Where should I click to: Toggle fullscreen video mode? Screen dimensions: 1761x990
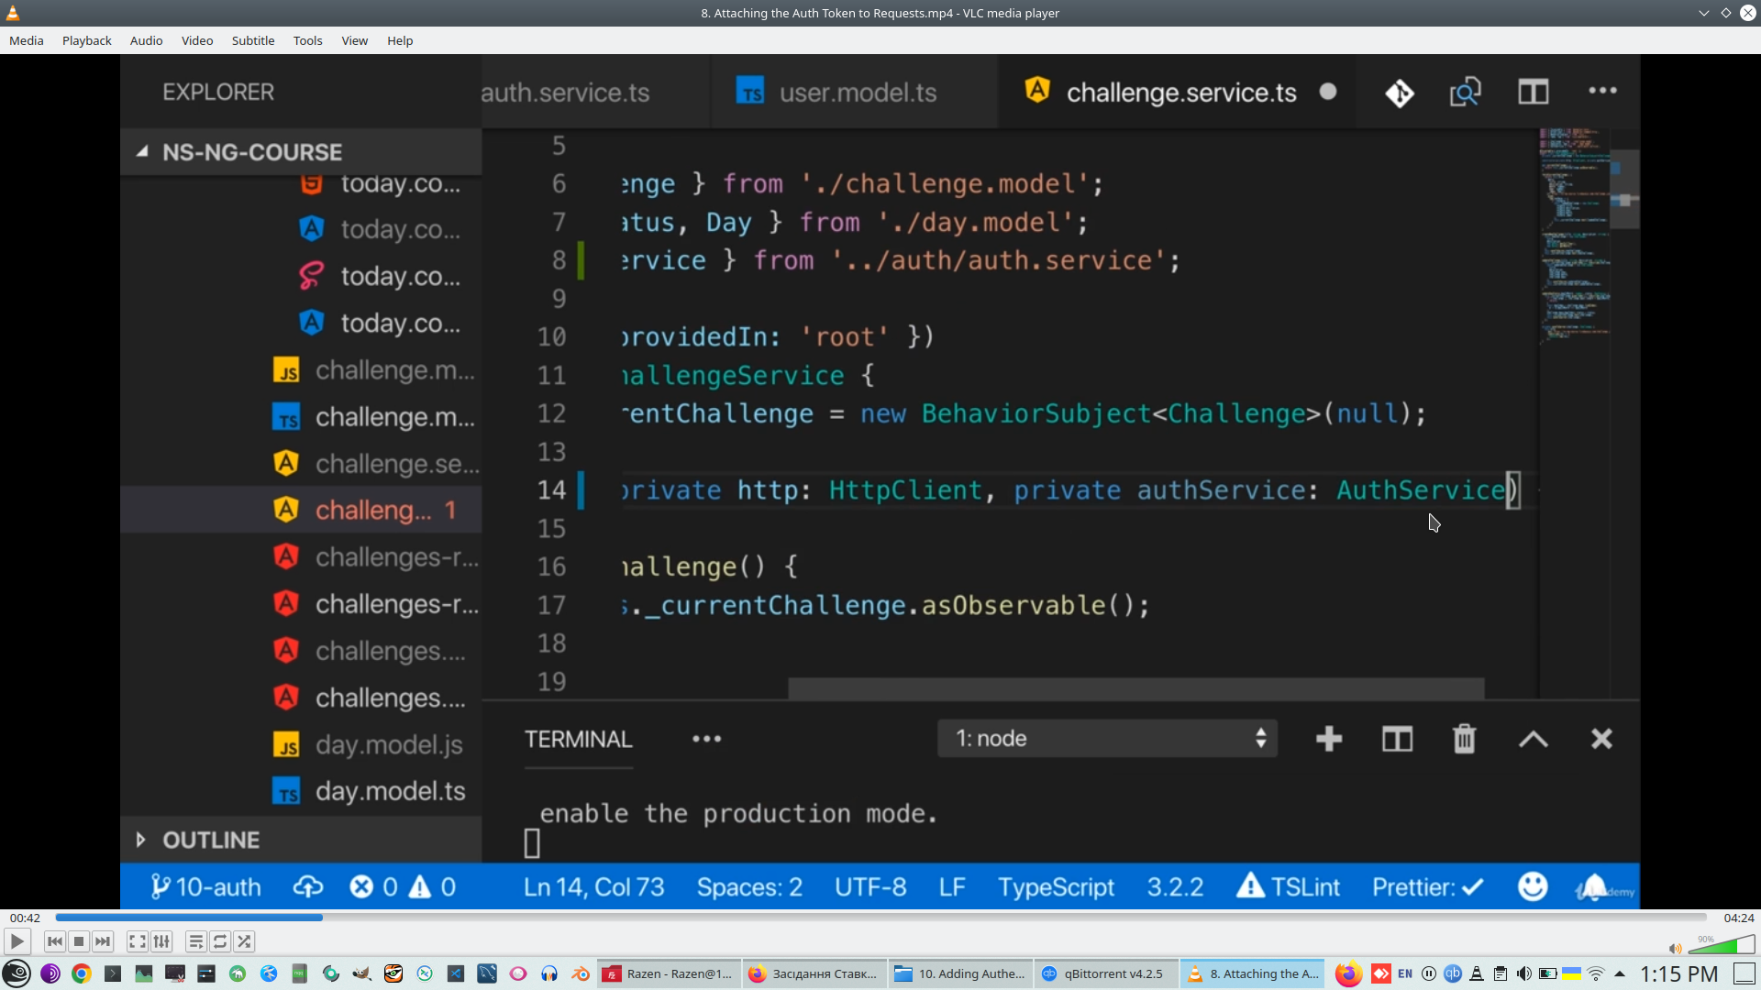click(137, 941)
